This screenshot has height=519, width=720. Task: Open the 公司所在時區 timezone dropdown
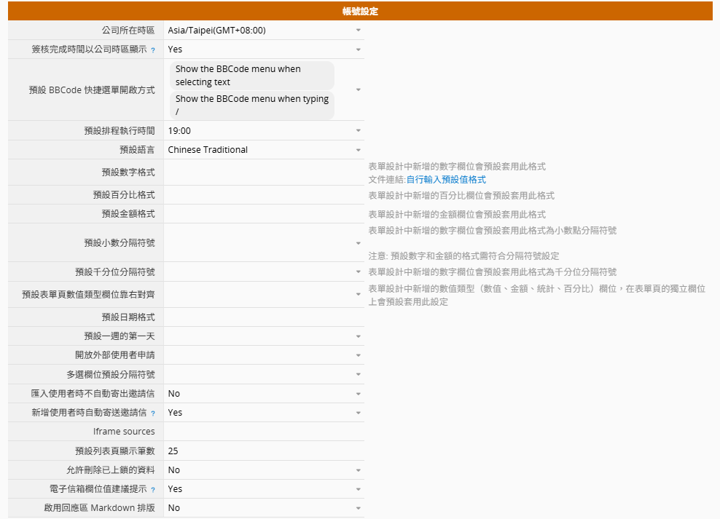[x=263, y=31]
